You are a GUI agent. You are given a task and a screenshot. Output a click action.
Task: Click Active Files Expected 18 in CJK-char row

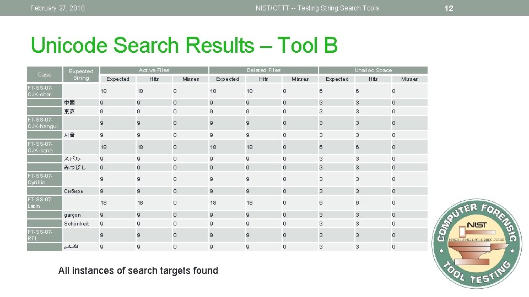[104, 91]
